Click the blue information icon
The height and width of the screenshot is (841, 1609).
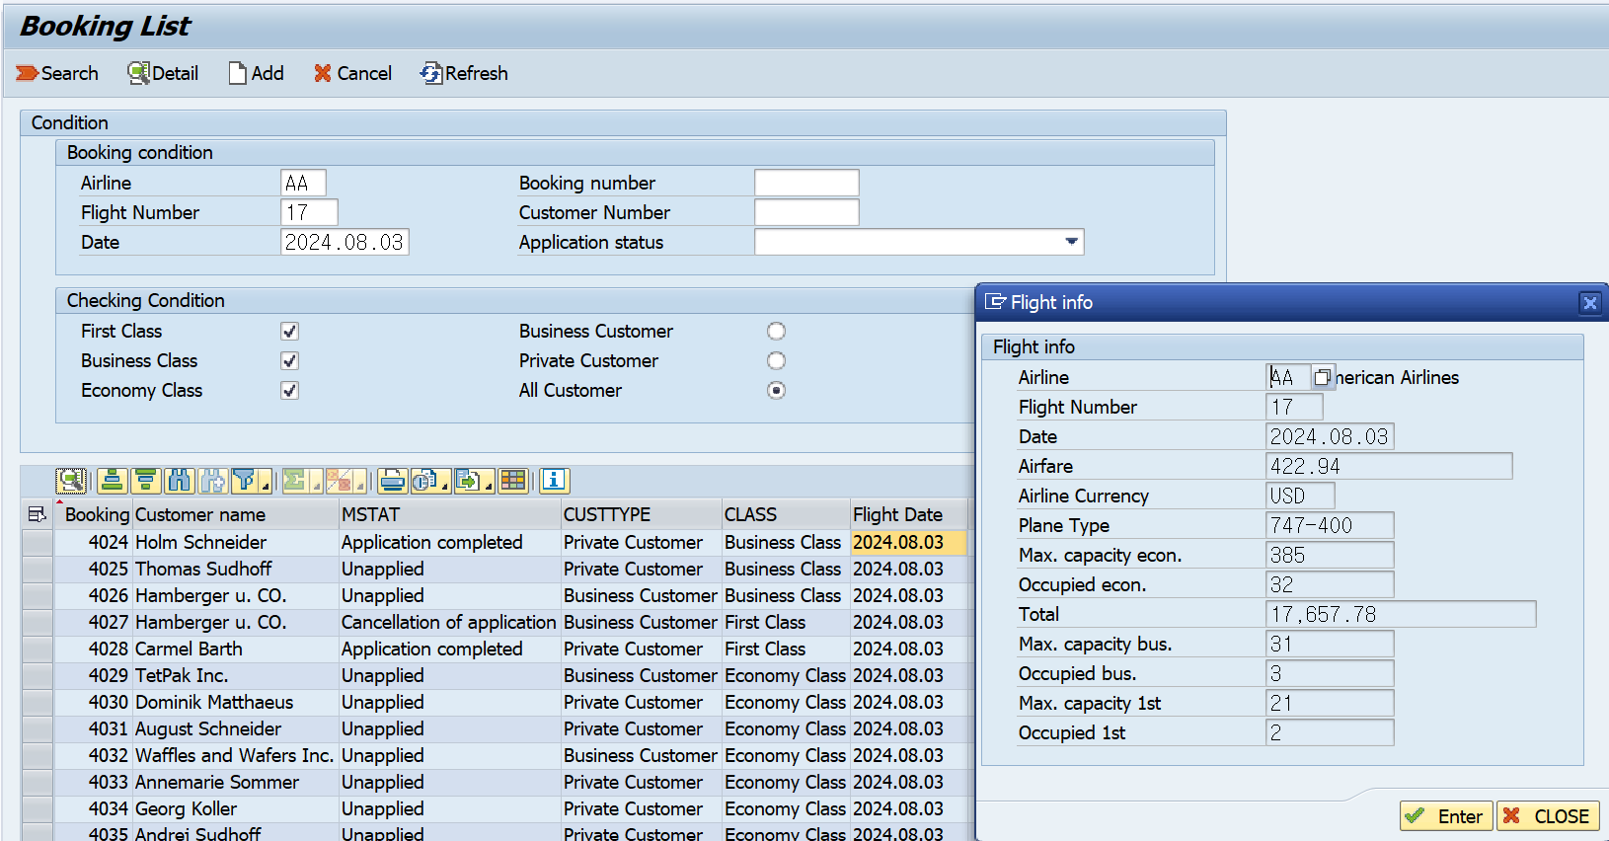555,481
